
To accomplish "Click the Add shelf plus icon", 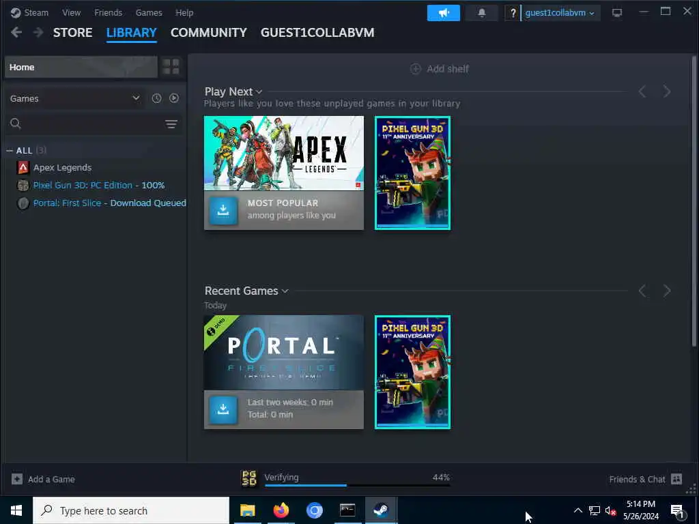I will [x=416, y=69].
